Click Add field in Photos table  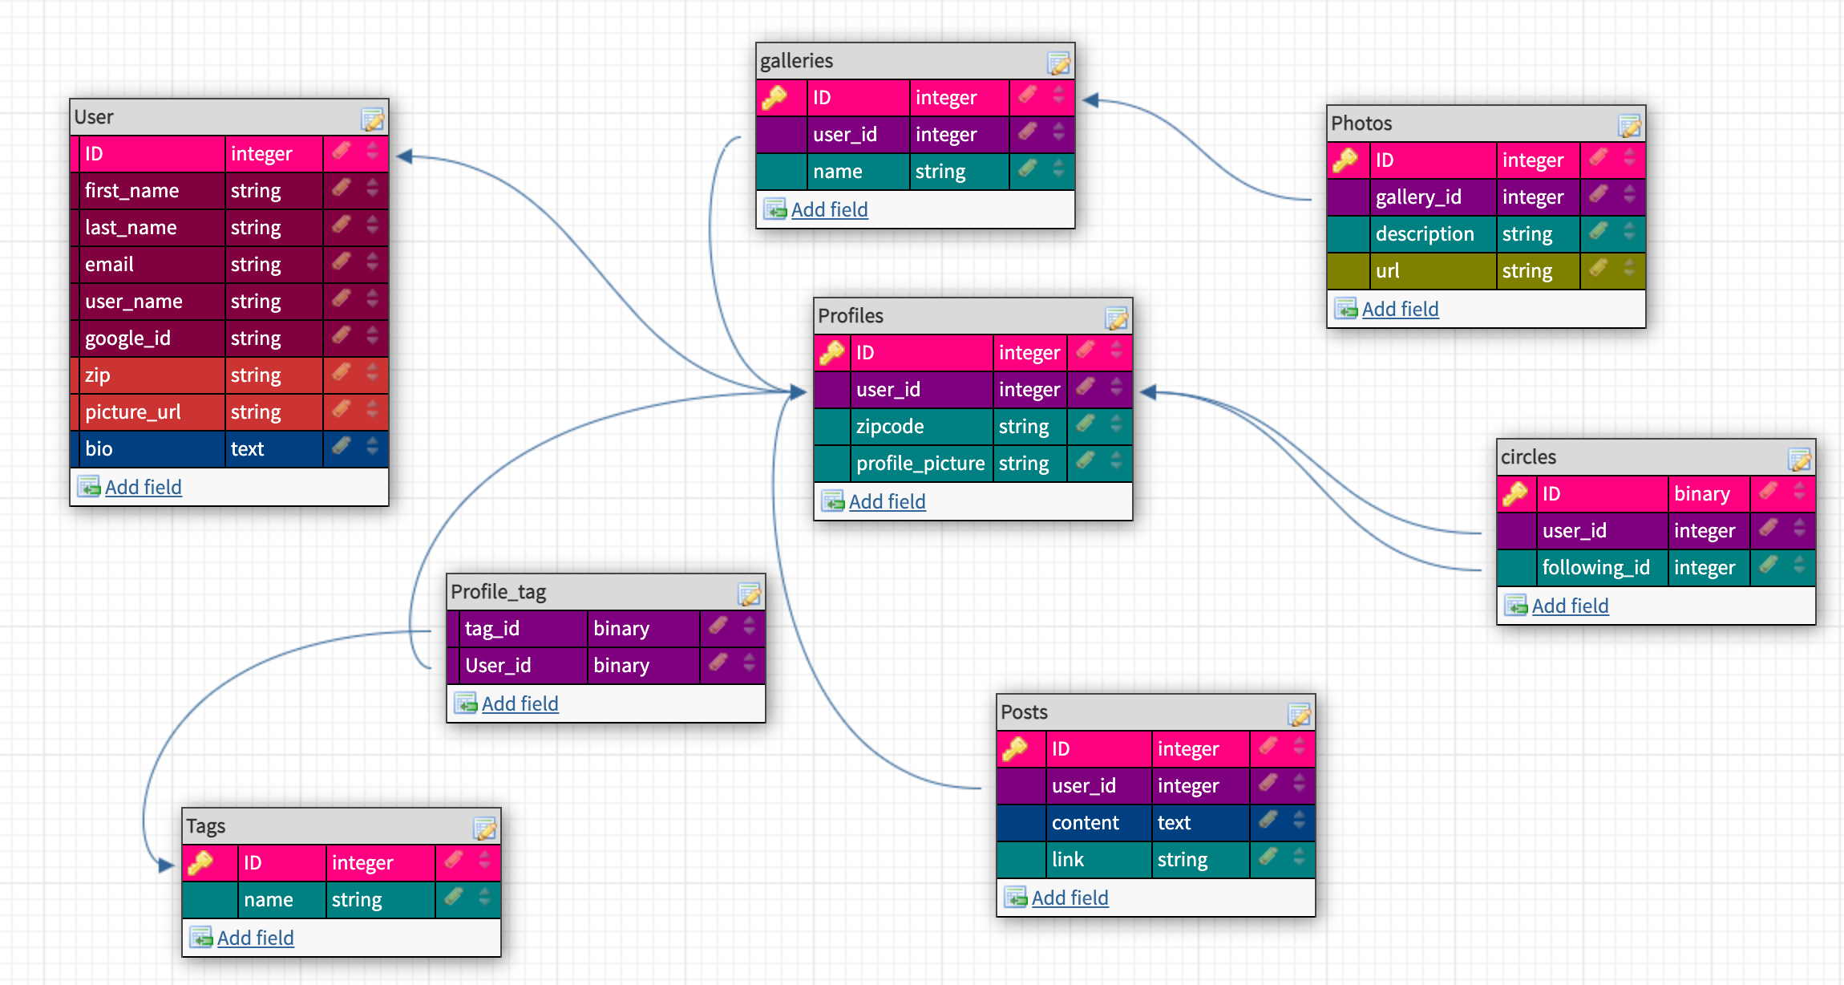coord(1400,309)
